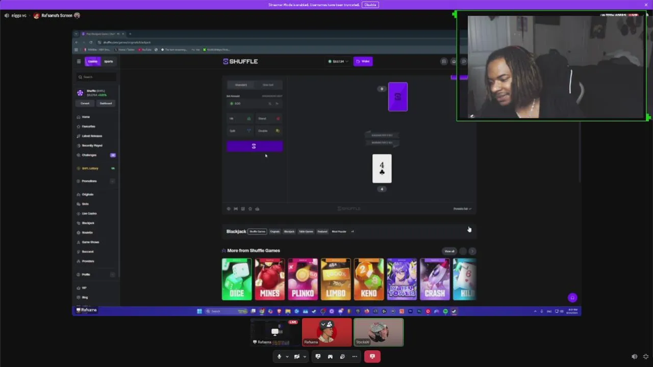653x367 pixels.
Task: Open the Mines game thumbnail
Action: pos(270,279)
